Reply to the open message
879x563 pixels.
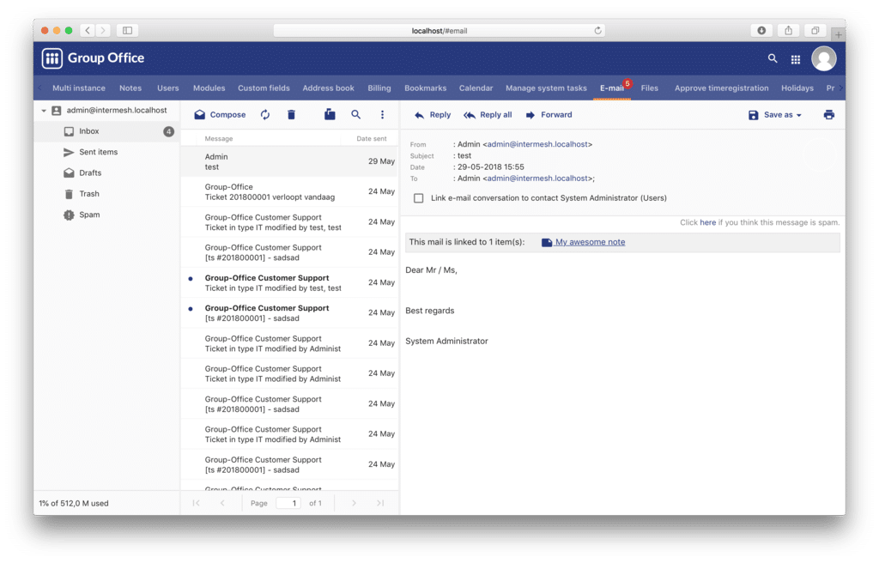(x=433, y=115)
